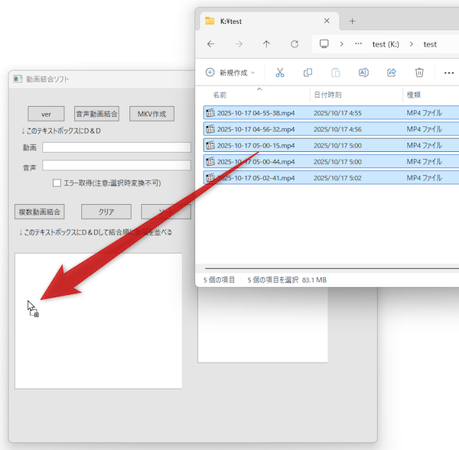Click date 2025/10/17 4:55
The image size is (459, 450).
(337, 113)
